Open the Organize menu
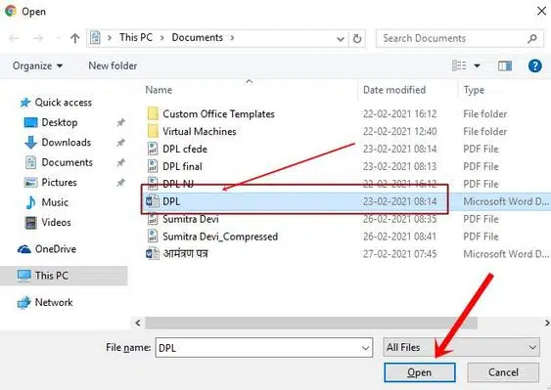This screenshot has width=551, height=390. click(x=37, y=65)
